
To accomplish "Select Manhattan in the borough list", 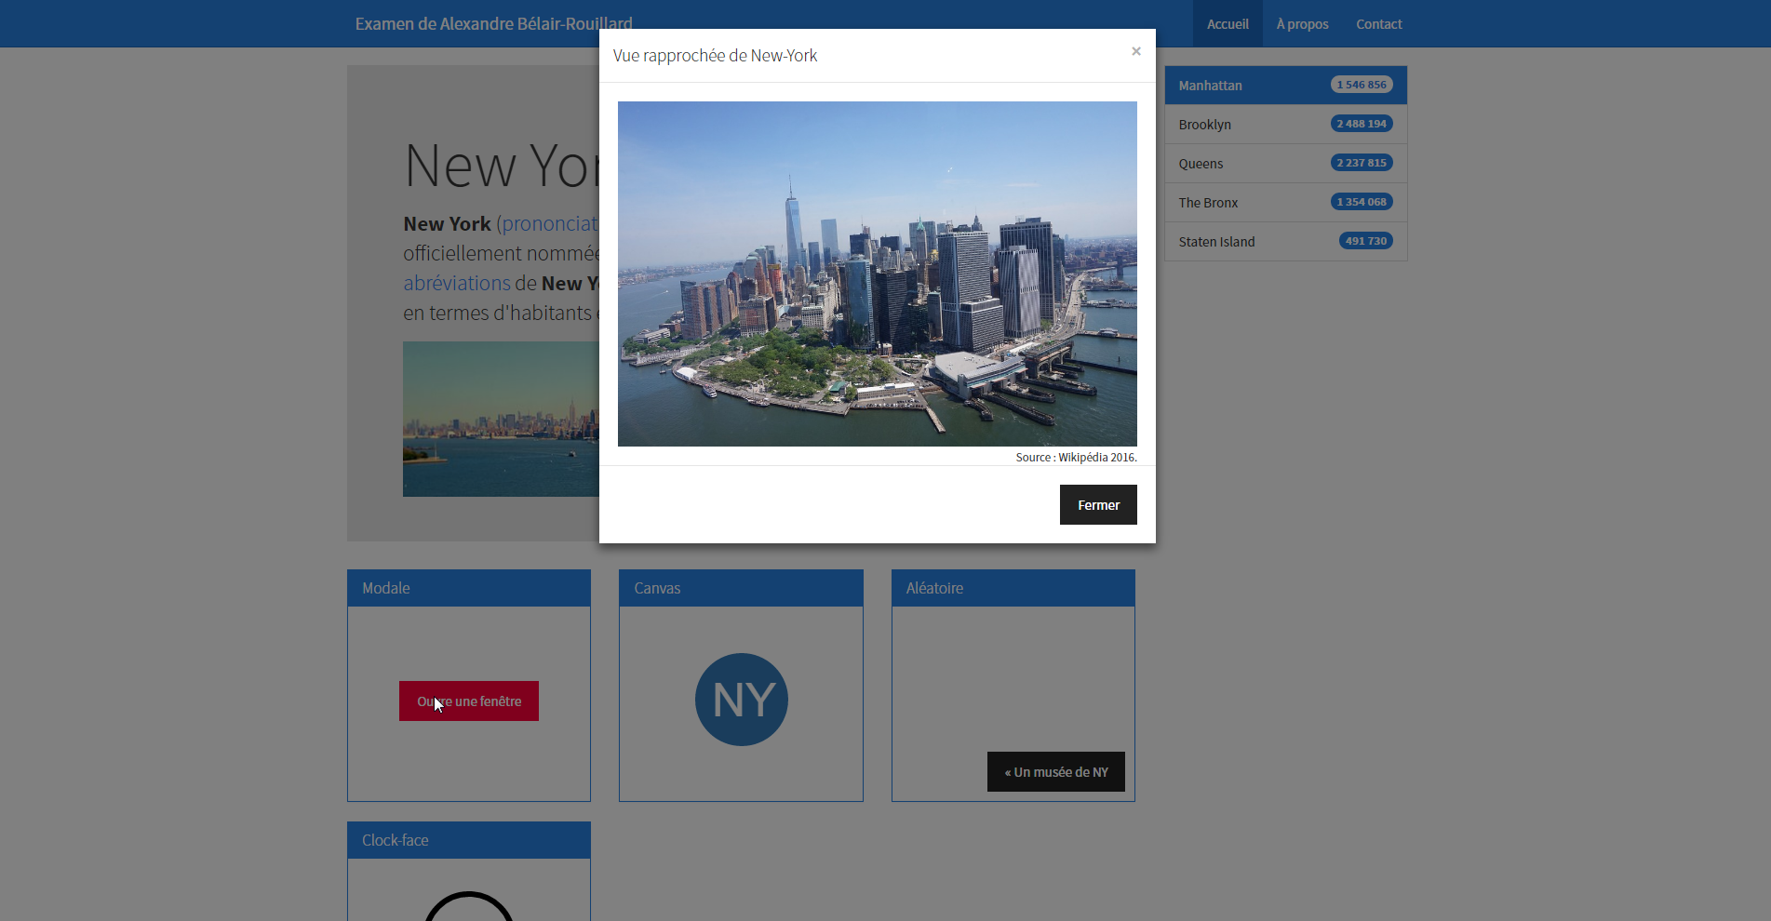I will (x=1285, y=85).
